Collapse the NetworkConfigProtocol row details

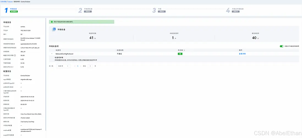[52, 54]
